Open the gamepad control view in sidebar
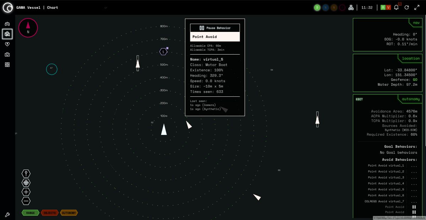The height and width of the screenshot is (220, 426). pos(7,24)
